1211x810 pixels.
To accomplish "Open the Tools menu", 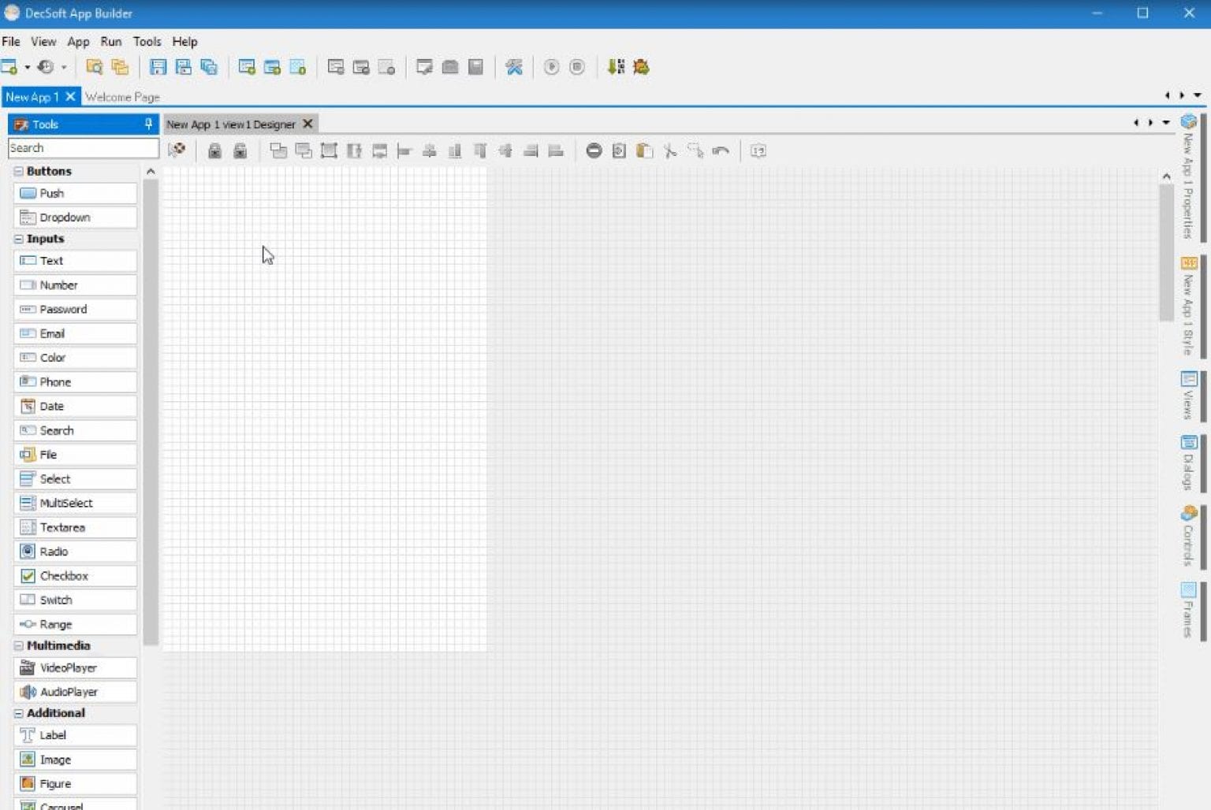I will pyautogui.click(x=147, y=41).
